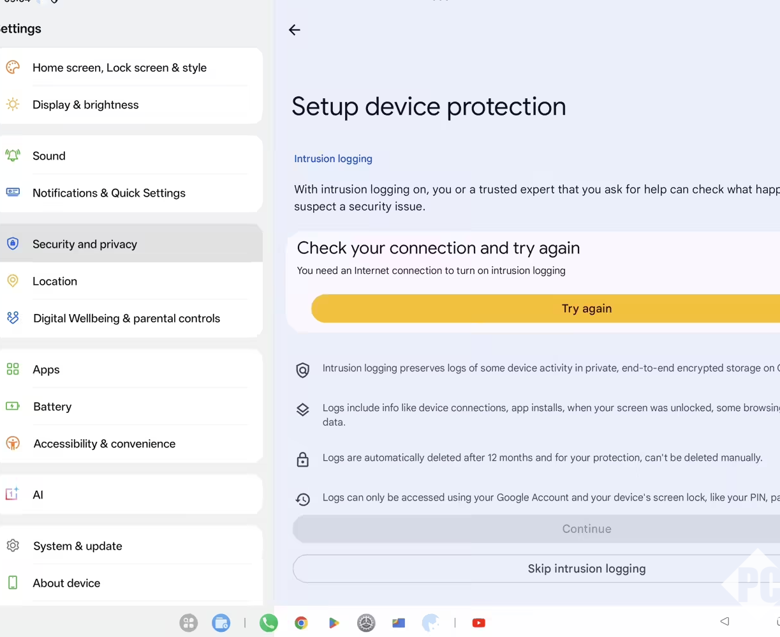Screen dimensions: 780x637
Task: Open the Phone app in taskbar
Action: coord(269,623)
